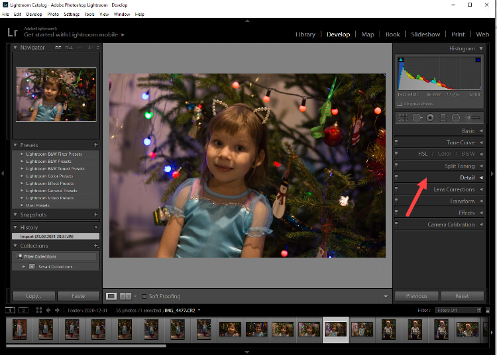Collapse the Histogram panel
The image size is (497, 355).
[481, 48]
